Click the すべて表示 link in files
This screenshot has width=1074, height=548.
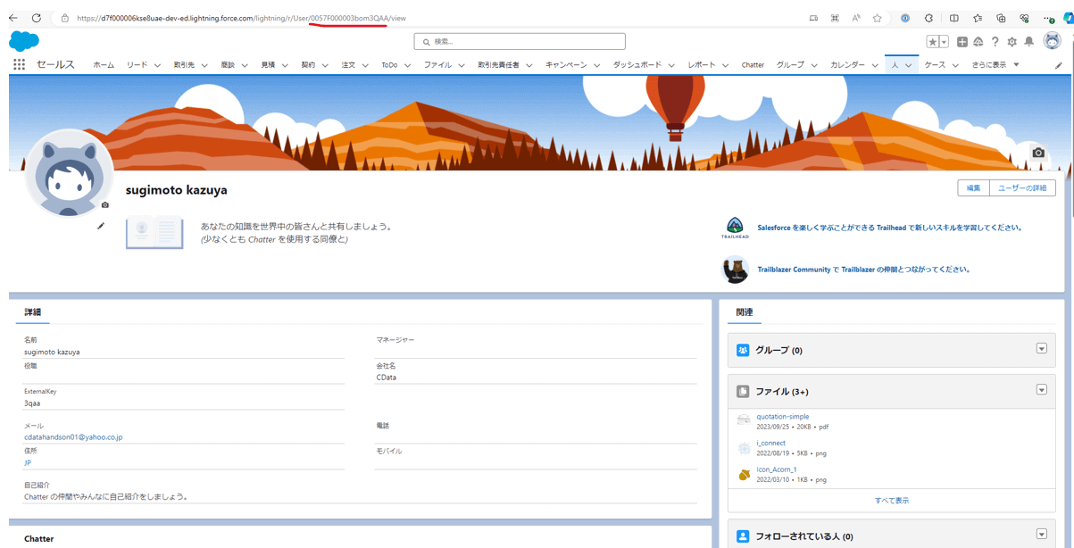pyautogui.click(x=892, y=501)
